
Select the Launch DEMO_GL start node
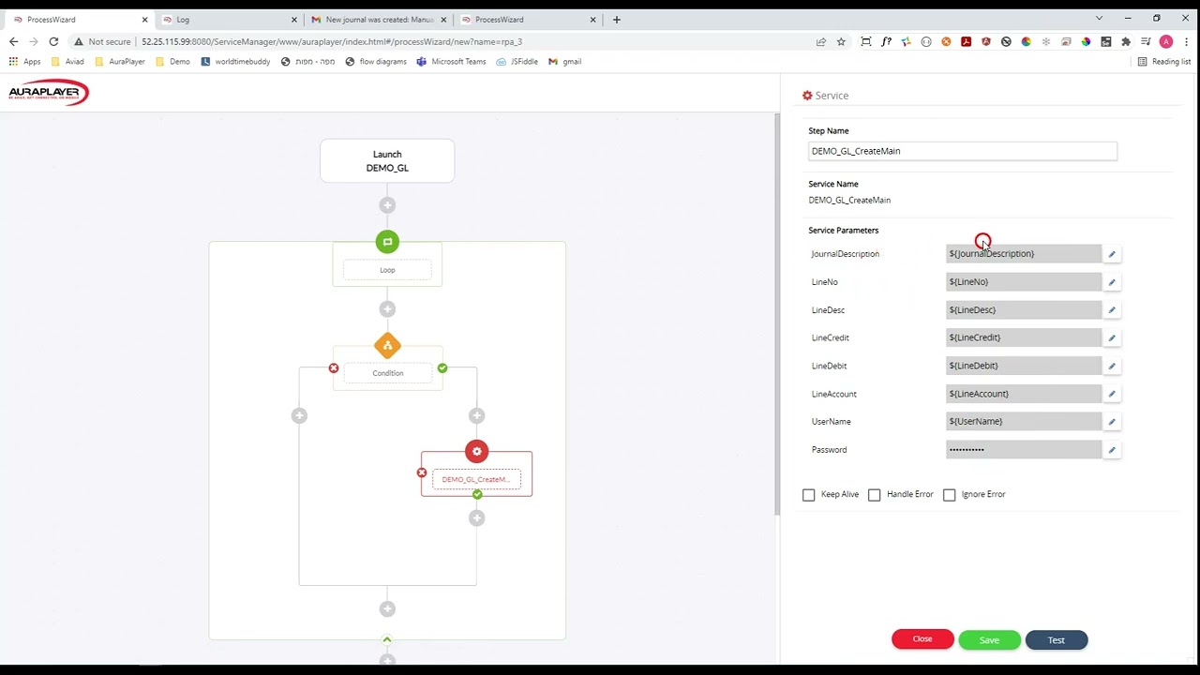[x=387, y=161]
